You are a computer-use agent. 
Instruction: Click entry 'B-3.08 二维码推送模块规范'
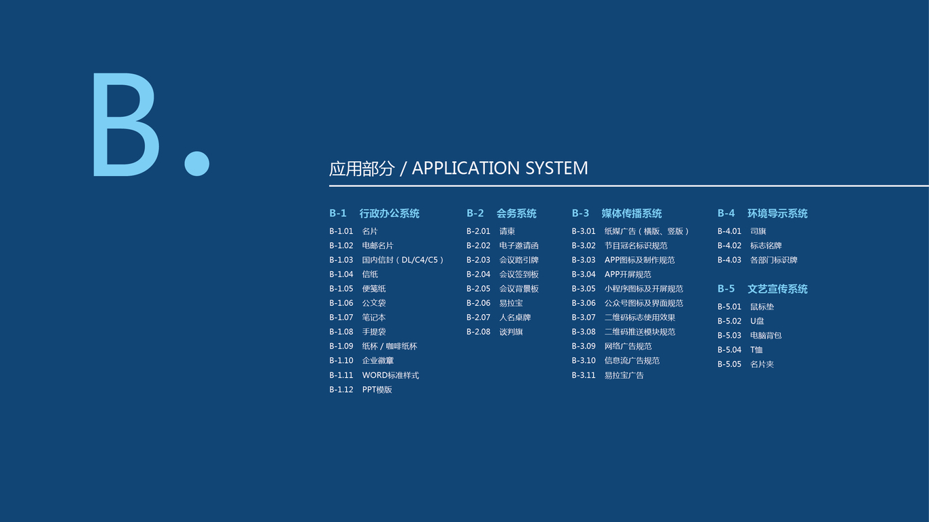624,332
